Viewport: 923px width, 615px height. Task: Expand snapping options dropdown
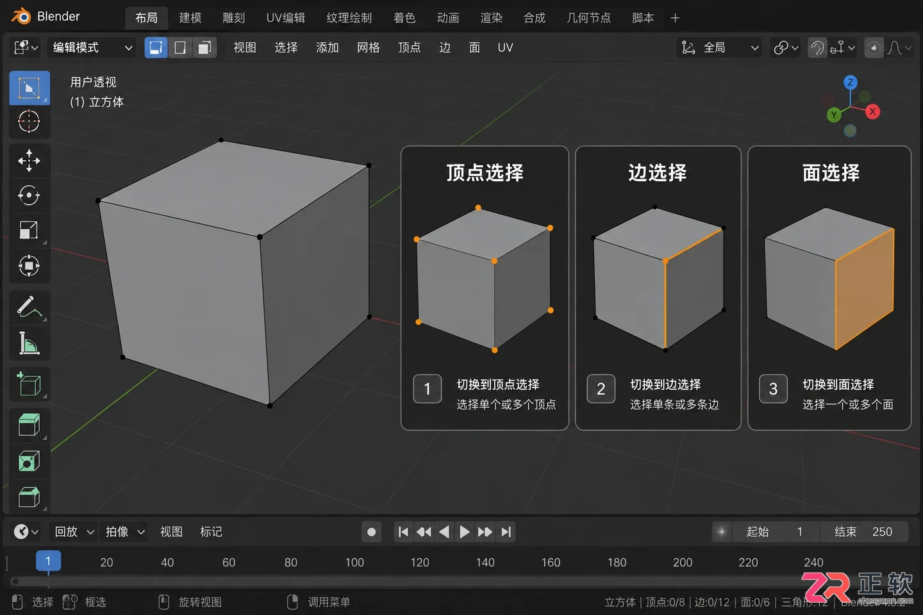(x=843, y=47)
